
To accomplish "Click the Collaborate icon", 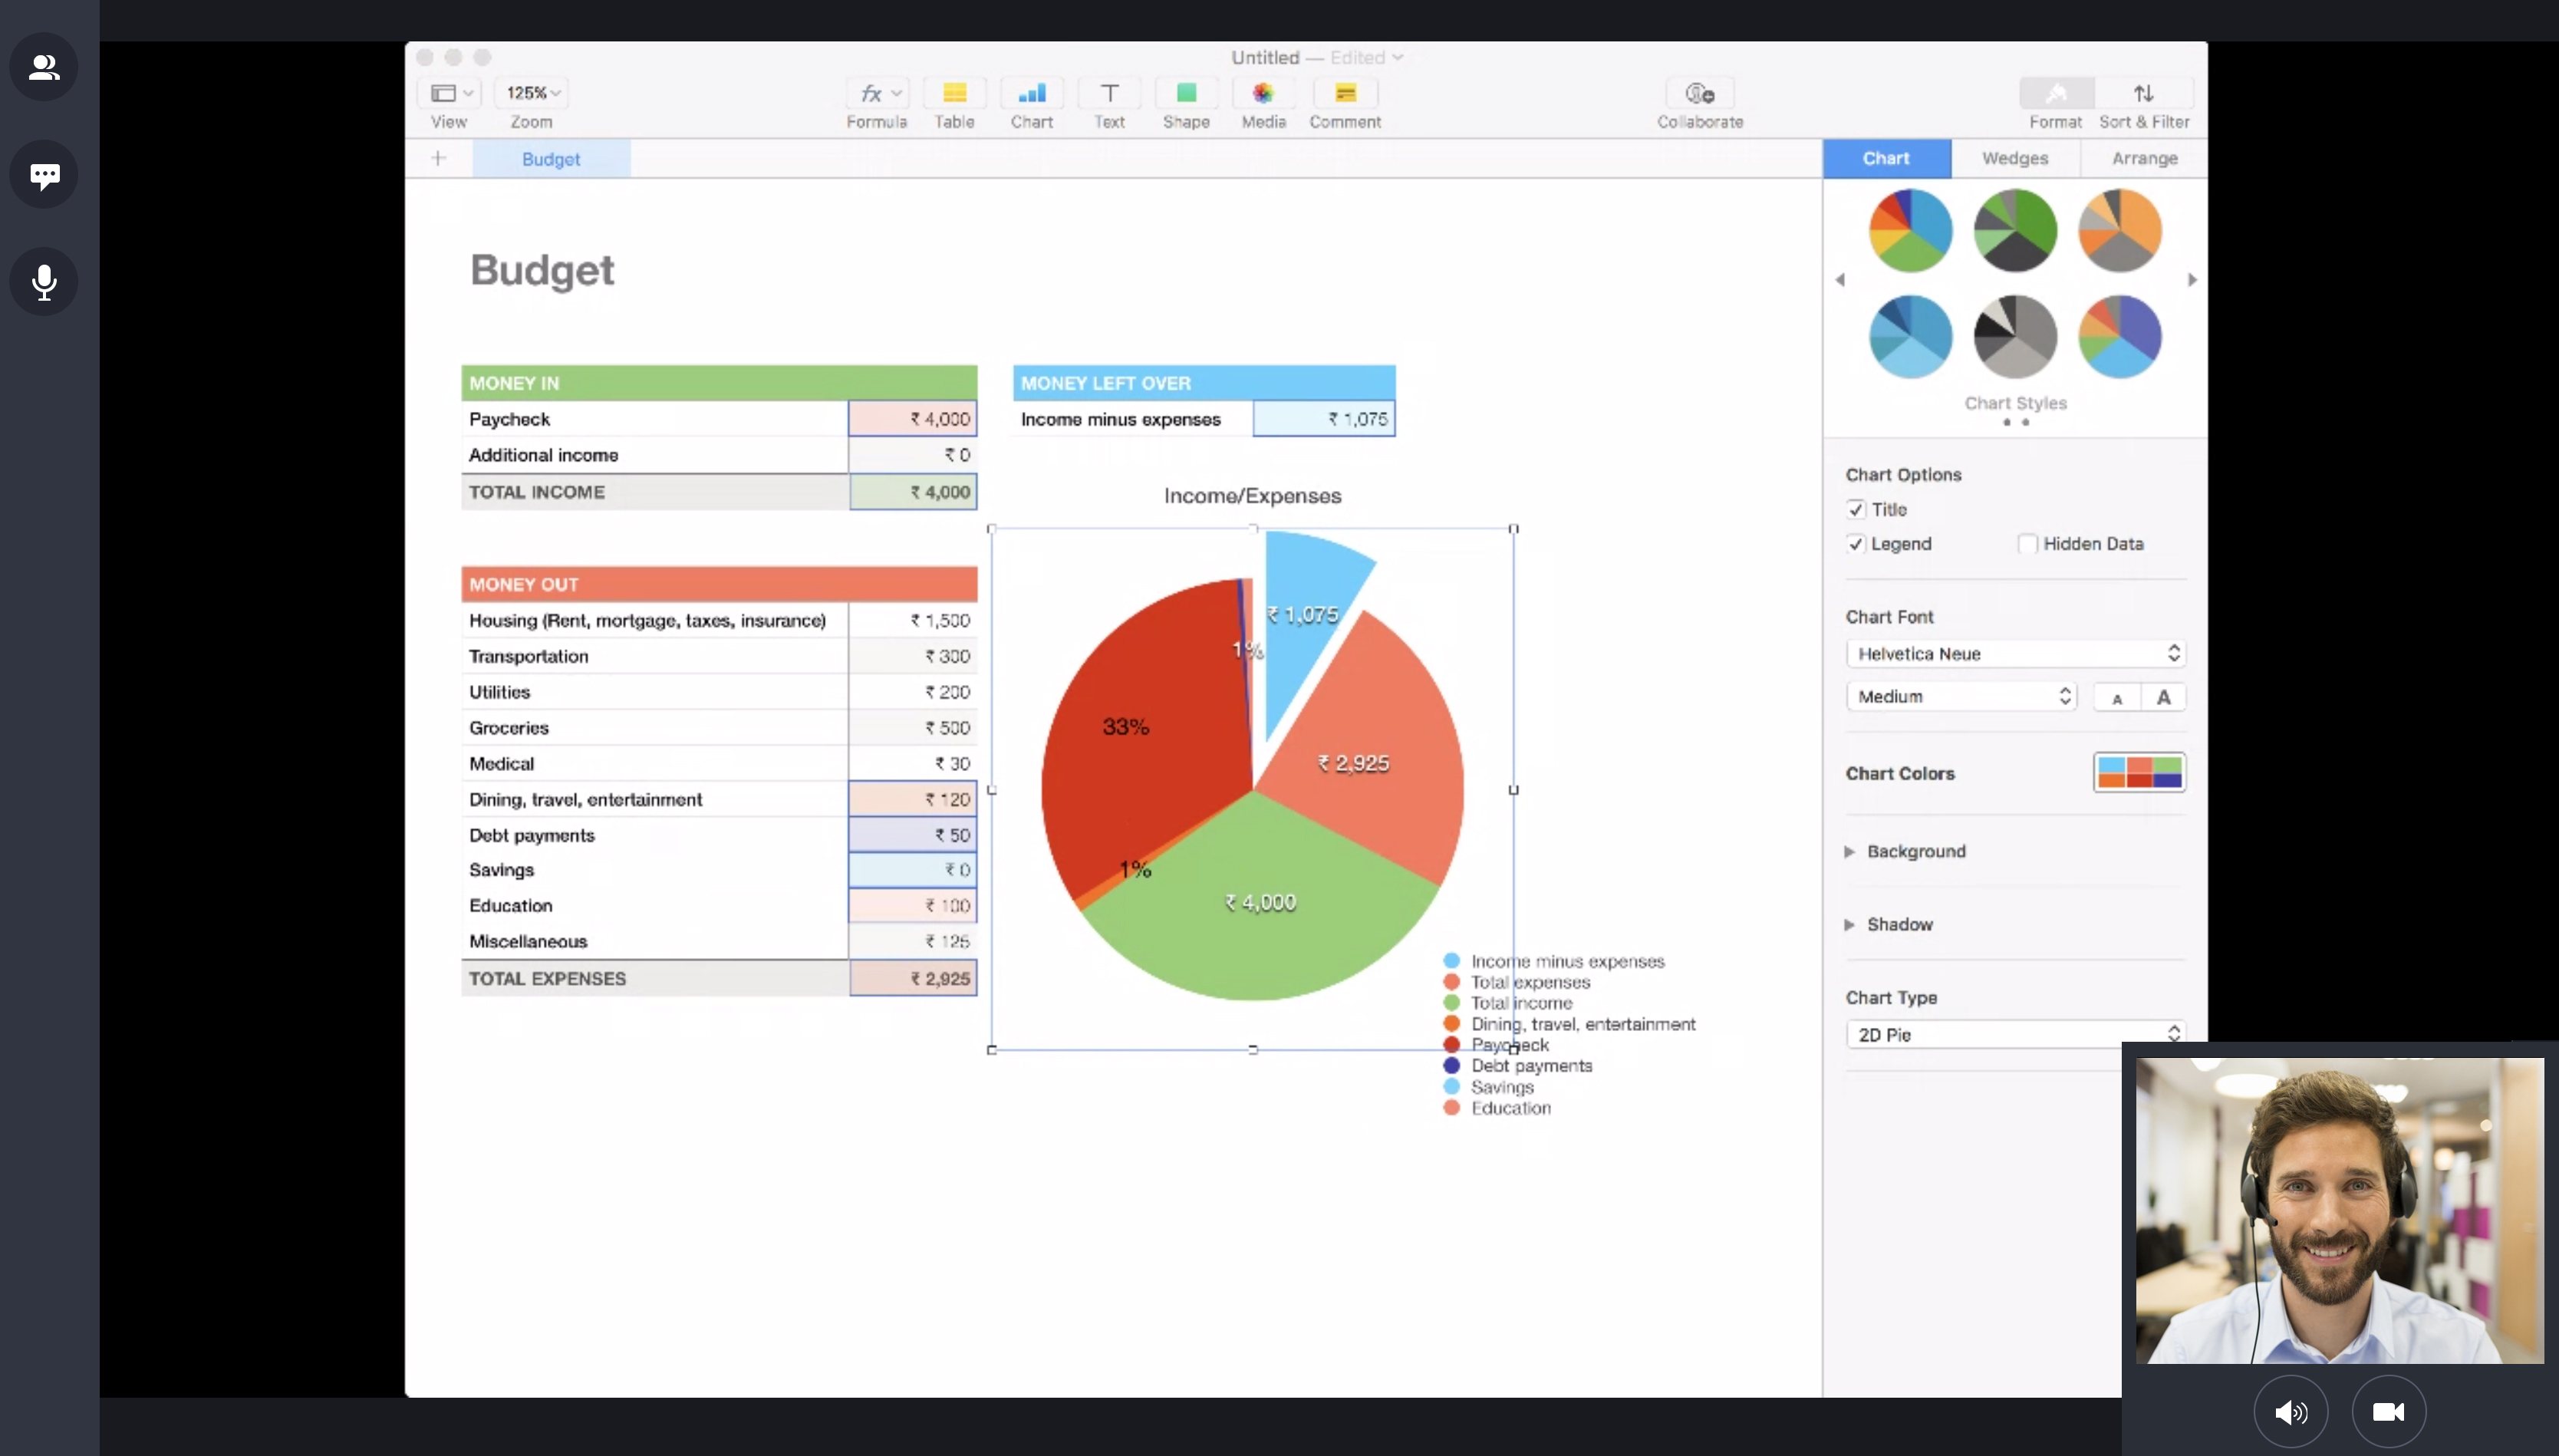I will click(1699, 94).
